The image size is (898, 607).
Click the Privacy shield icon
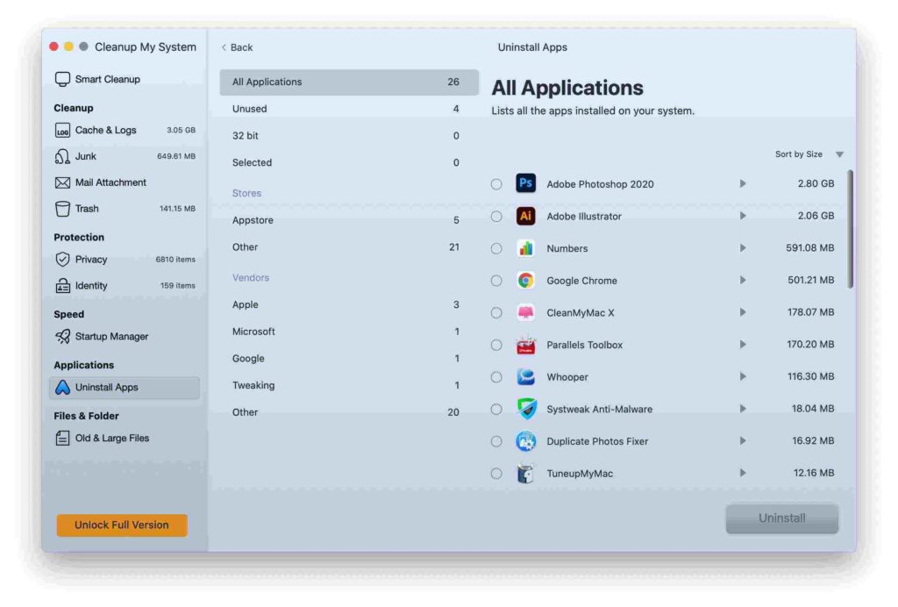coord(62,260)
